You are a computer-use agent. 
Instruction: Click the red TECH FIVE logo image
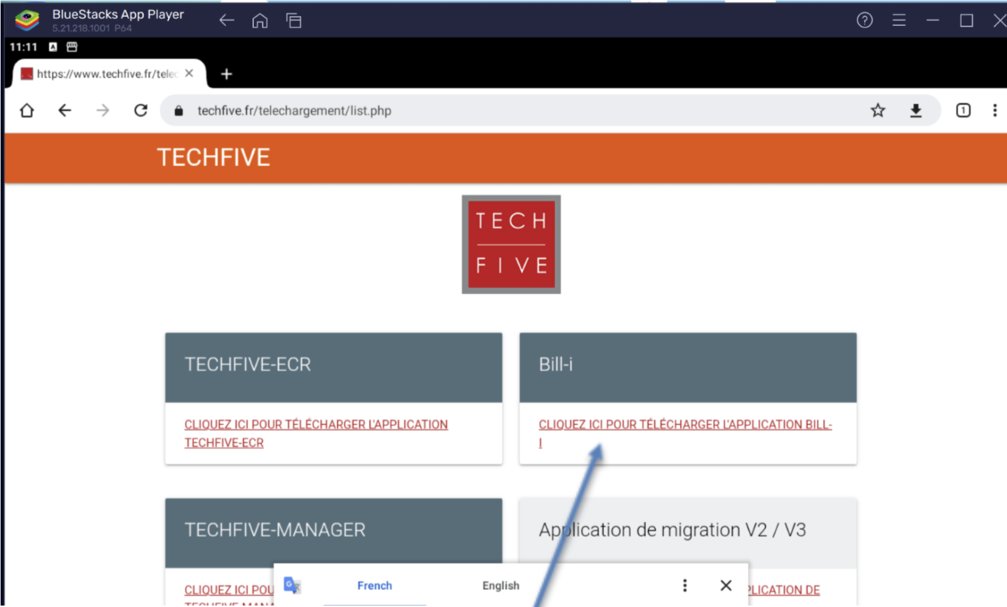pos(511,244)
